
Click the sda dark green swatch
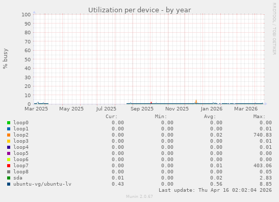(9, 178)
